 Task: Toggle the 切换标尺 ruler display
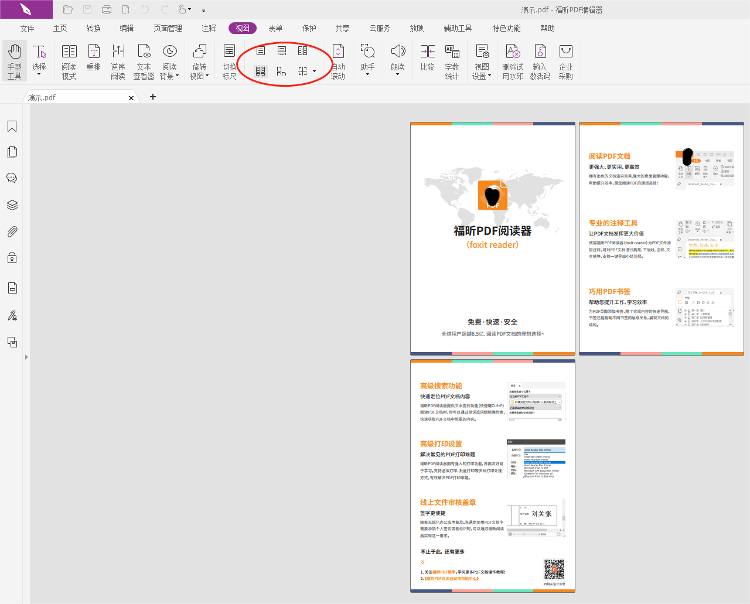tap(230, 61)
